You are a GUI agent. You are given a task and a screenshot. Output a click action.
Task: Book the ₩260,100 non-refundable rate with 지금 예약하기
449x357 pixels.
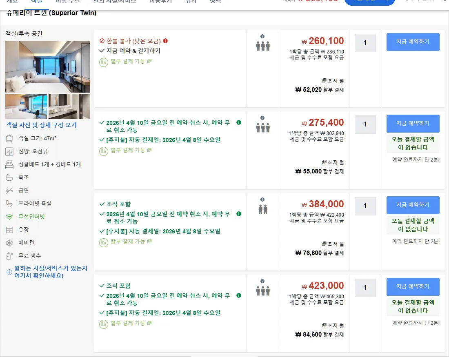(x=413, y=42)
